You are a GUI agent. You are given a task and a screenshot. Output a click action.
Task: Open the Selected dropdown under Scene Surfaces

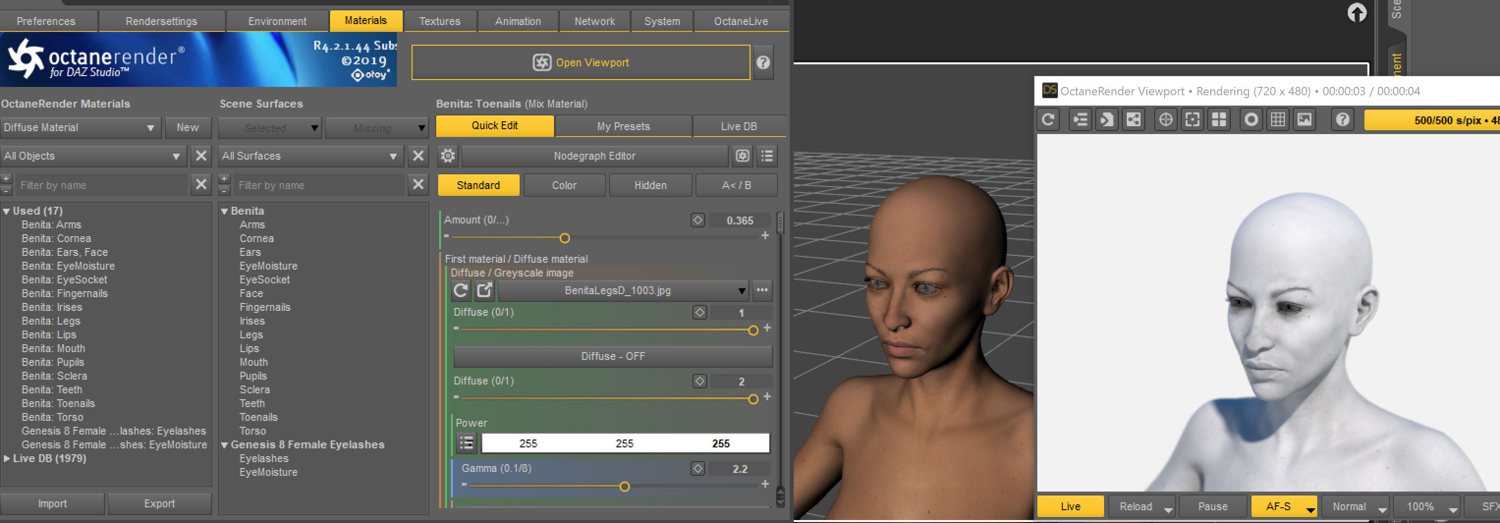tap(270, 128)
